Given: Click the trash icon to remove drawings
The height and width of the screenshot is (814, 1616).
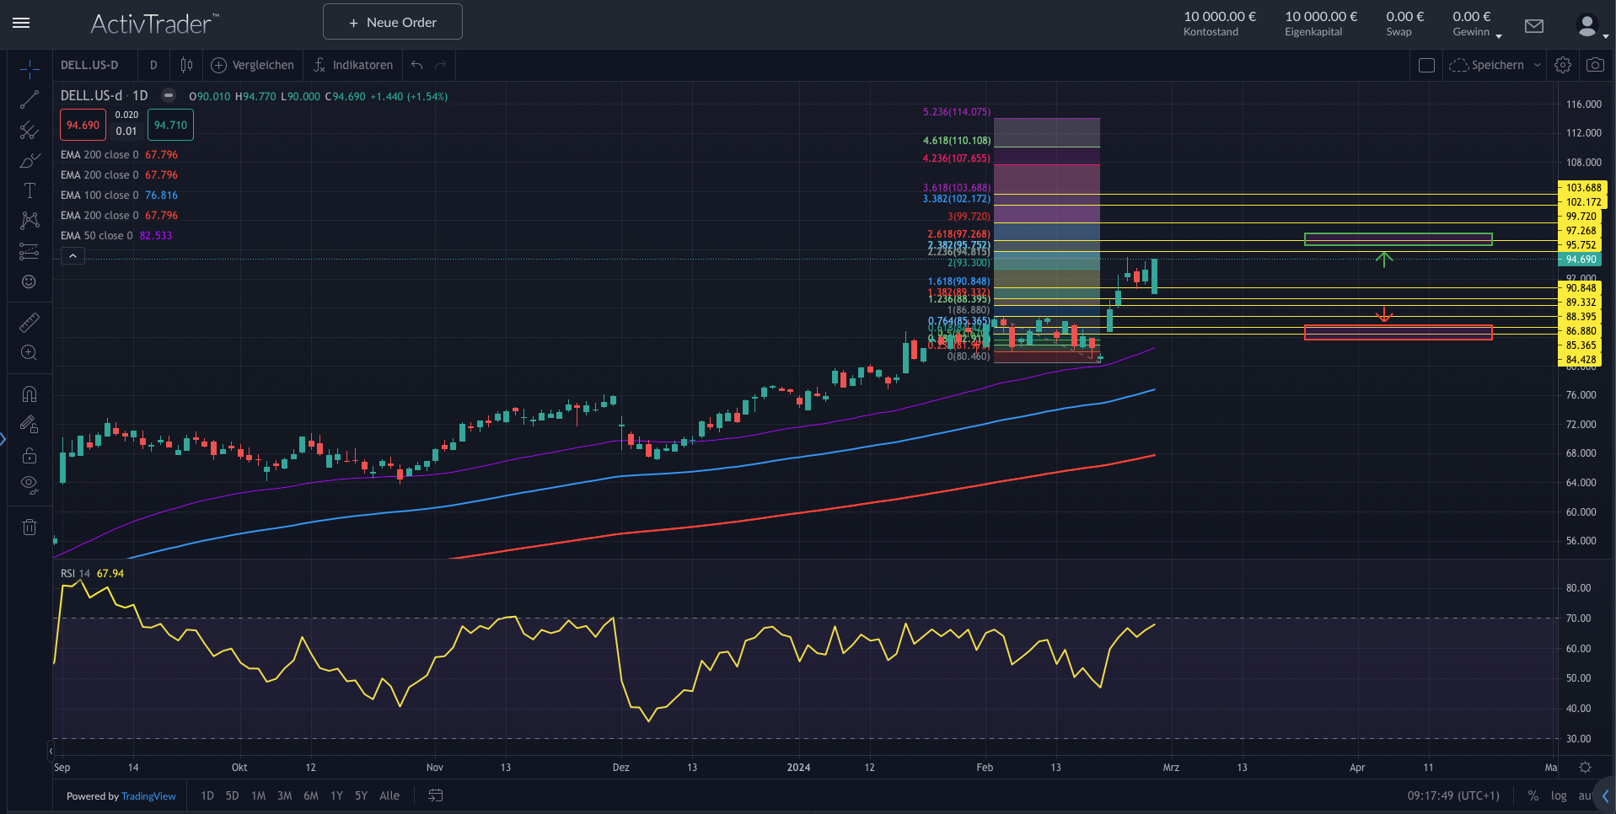Looking at the screenshot, I should (x=30, y=527).
